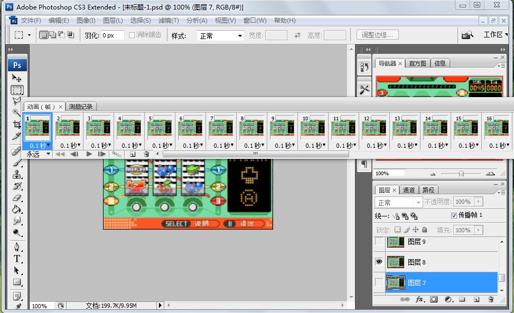Switch to the 测量记录 tab
Screen dimensions: 514x313
click(81, 107)
